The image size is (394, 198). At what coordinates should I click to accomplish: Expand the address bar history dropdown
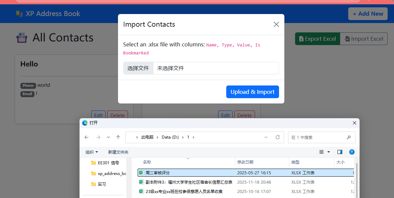coord(266,137)
